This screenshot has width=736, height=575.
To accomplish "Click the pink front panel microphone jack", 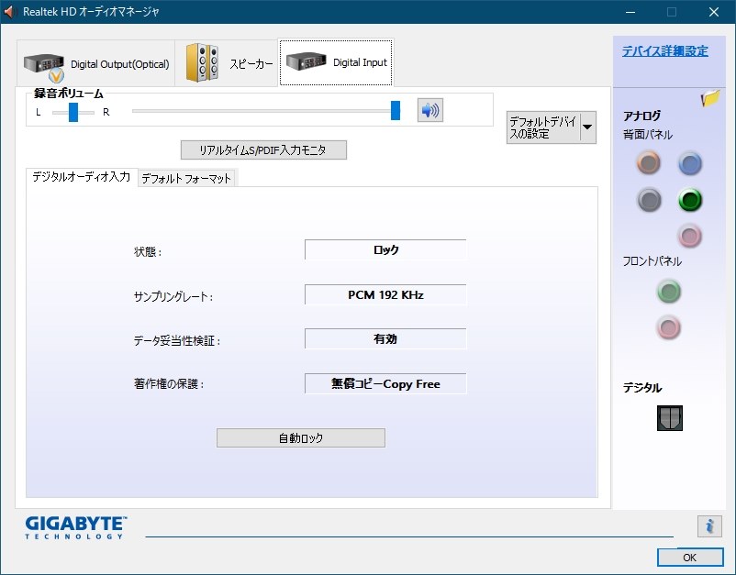I will 669,327.
